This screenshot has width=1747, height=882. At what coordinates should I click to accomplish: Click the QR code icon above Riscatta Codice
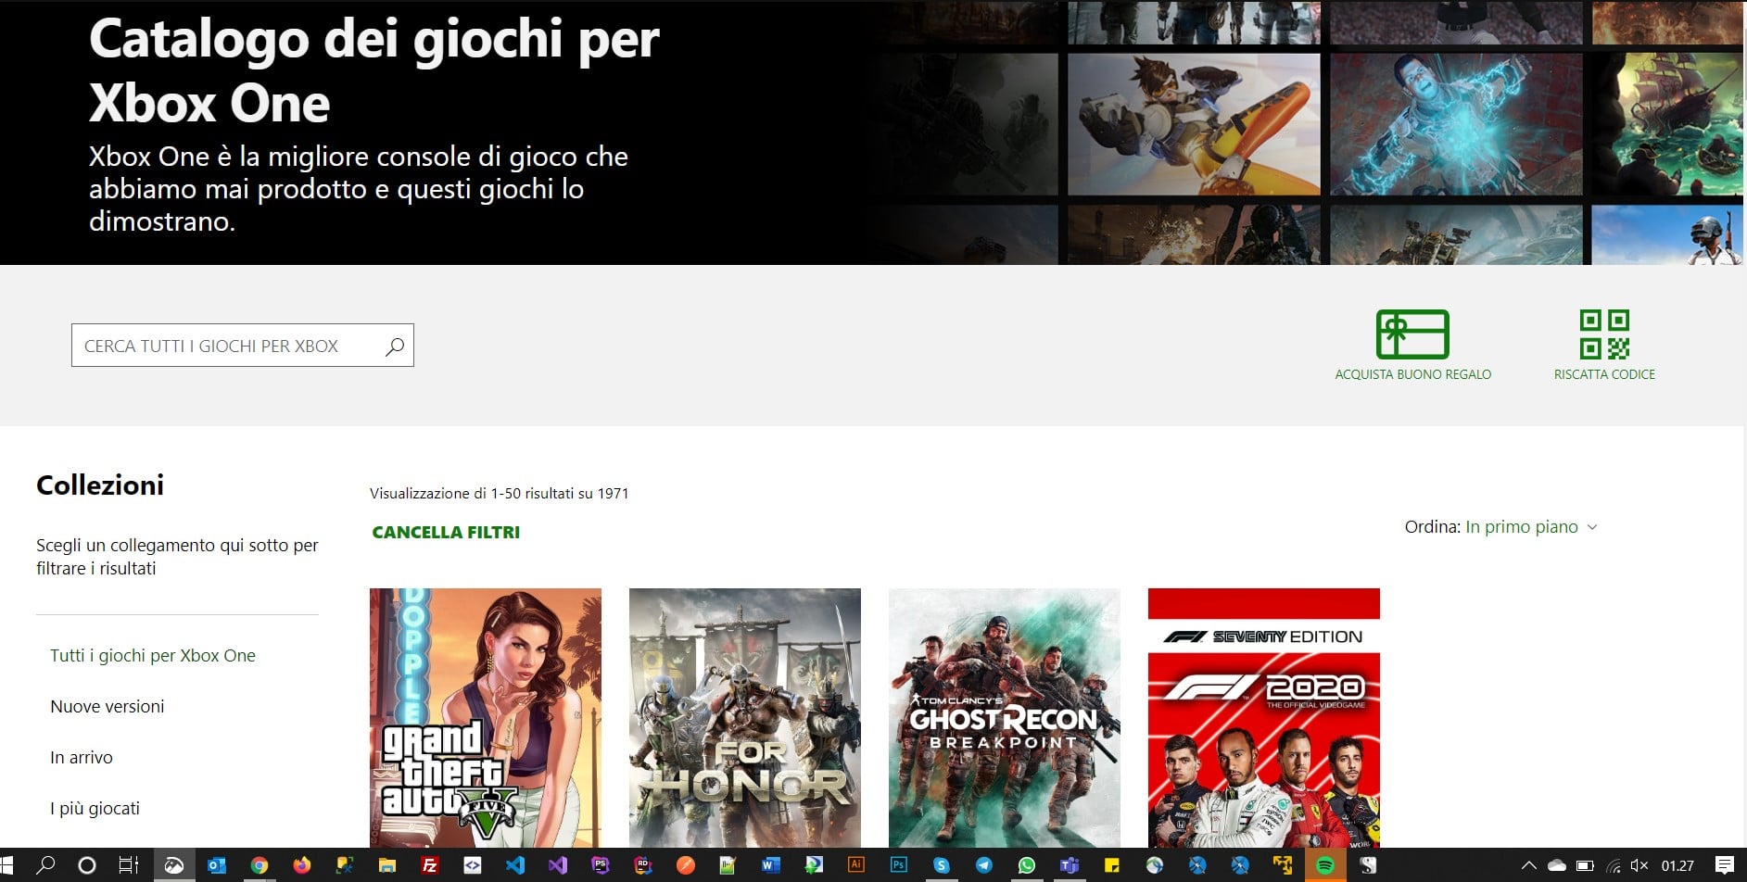[x=1604, y=334]
